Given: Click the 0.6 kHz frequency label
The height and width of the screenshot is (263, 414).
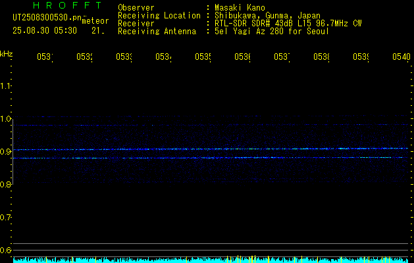Looking at the screenshot, I should point(5,250).
